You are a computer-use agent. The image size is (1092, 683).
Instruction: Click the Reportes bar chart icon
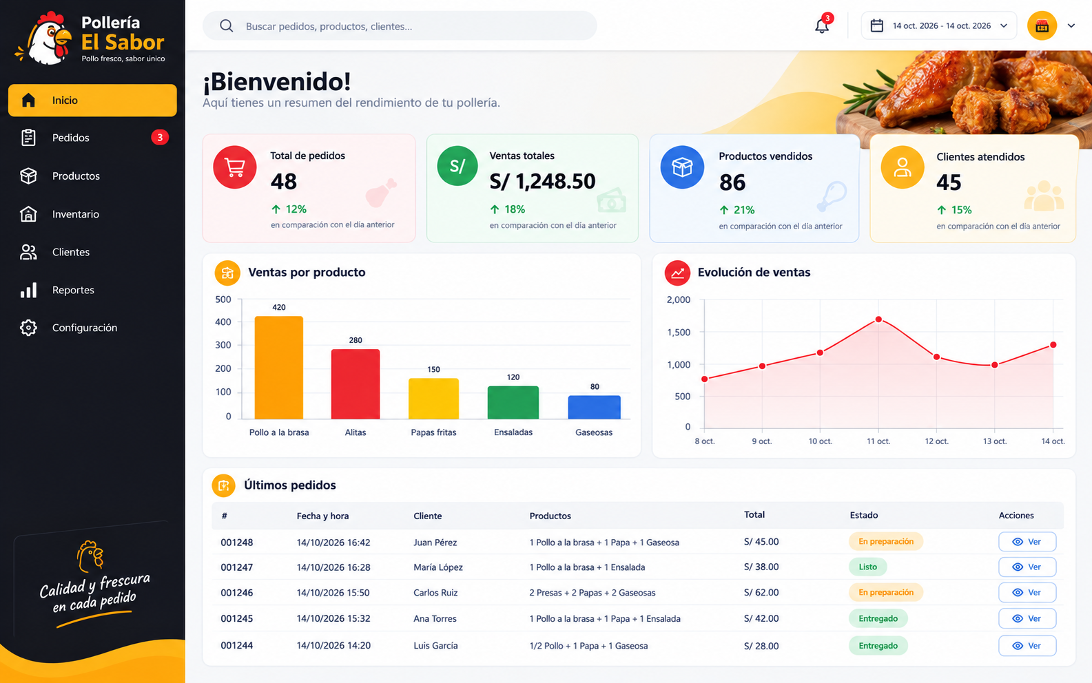[28, 290]
